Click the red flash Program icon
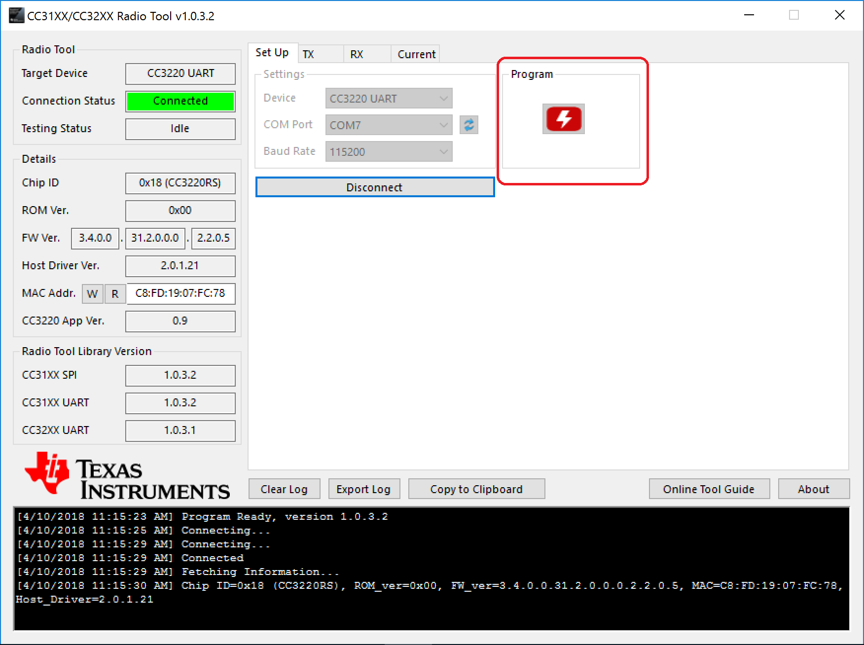This screenshot has width=864, height=645. coord(563,119)
